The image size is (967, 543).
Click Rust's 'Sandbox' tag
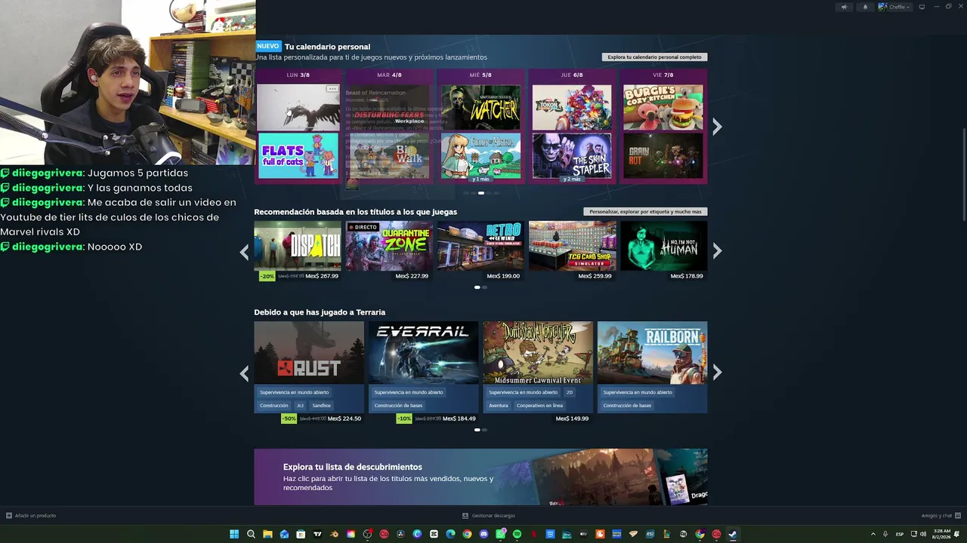click(322, 406)
